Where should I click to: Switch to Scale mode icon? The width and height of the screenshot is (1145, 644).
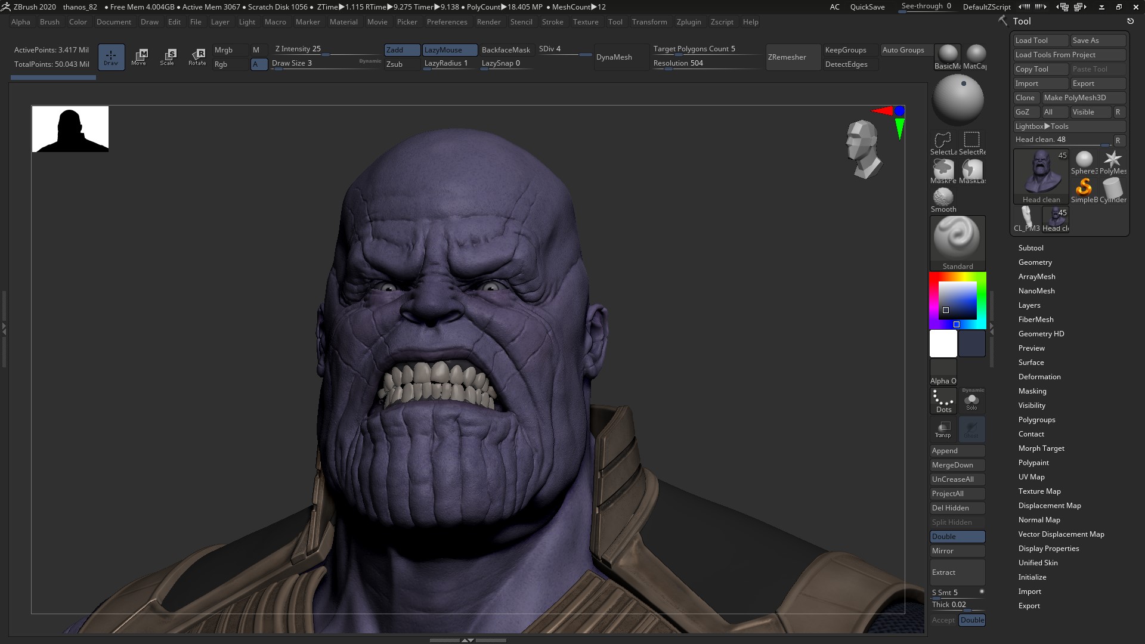[168, 57]
